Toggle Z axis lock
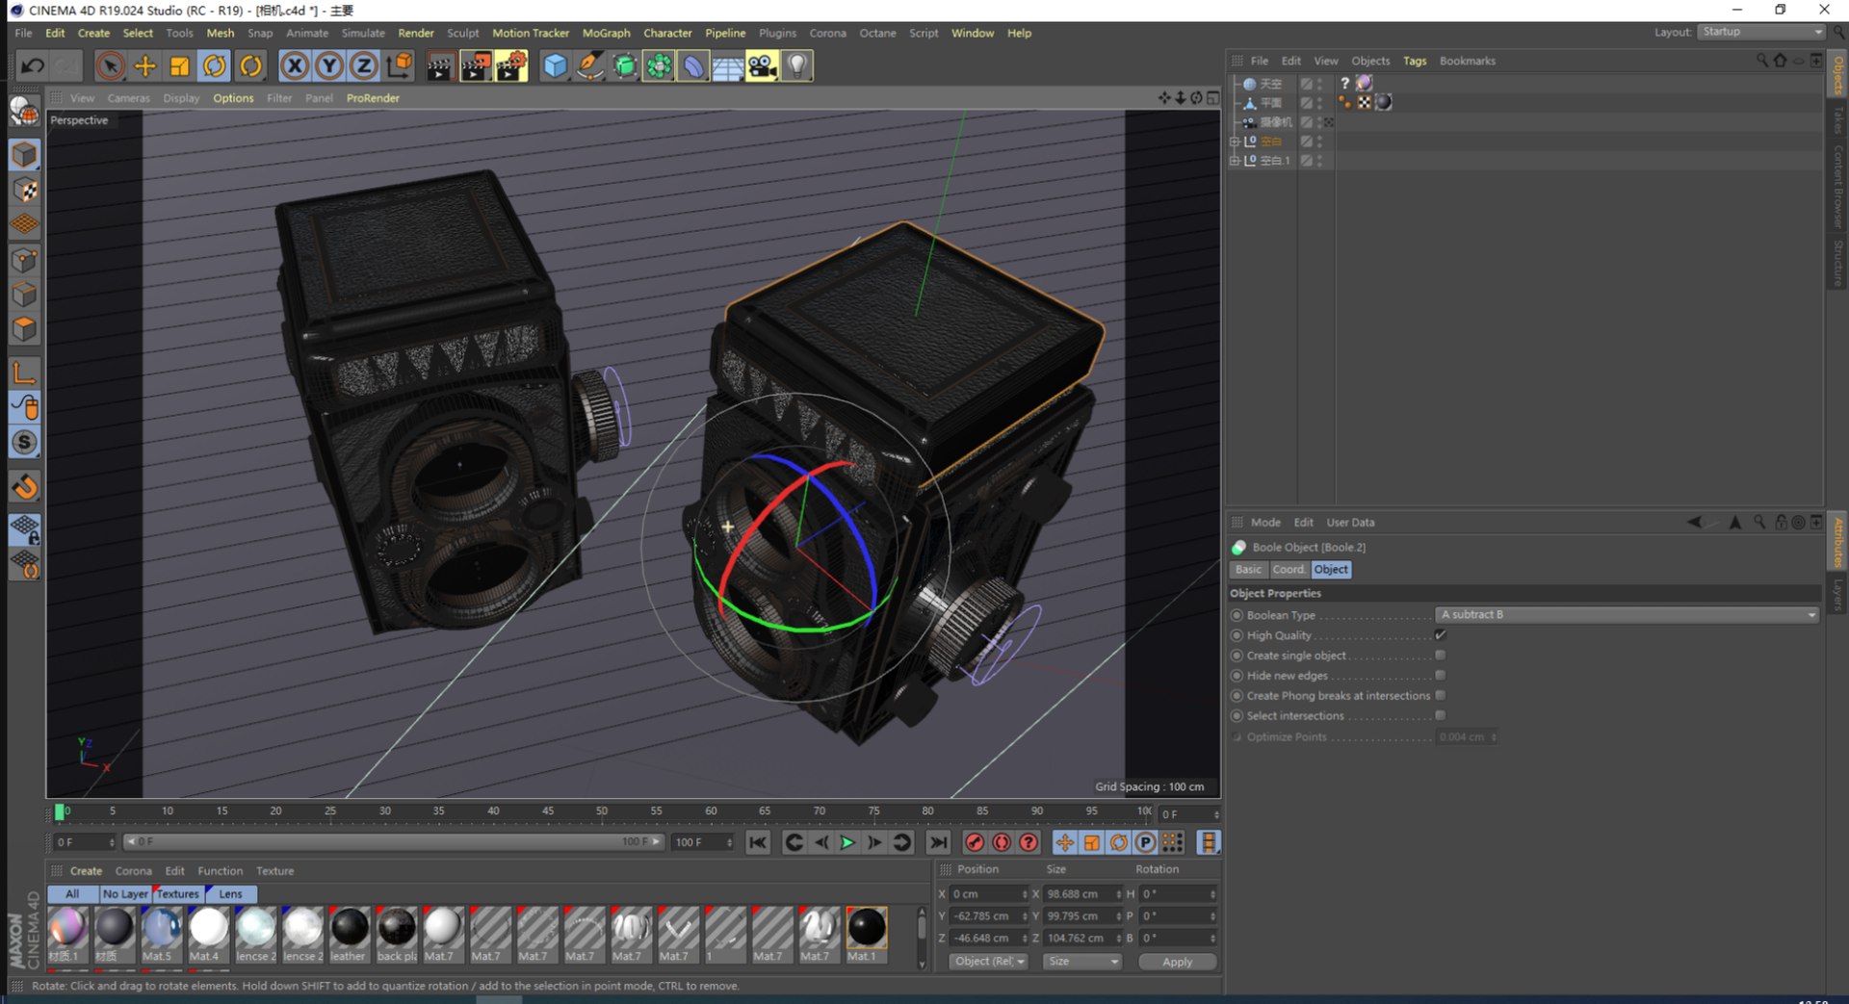The height and width of the screenshot is (1004, 1849). pos(364,65)
